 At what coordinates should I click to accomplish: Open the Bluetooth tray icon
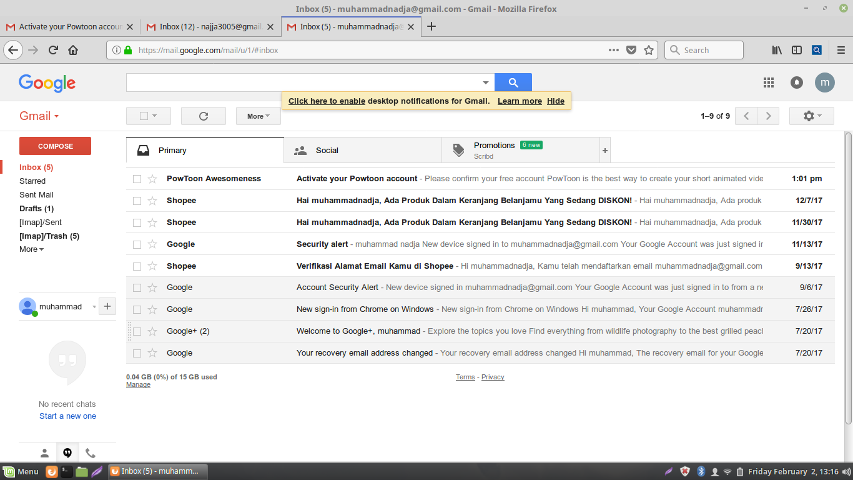point(701,472)
